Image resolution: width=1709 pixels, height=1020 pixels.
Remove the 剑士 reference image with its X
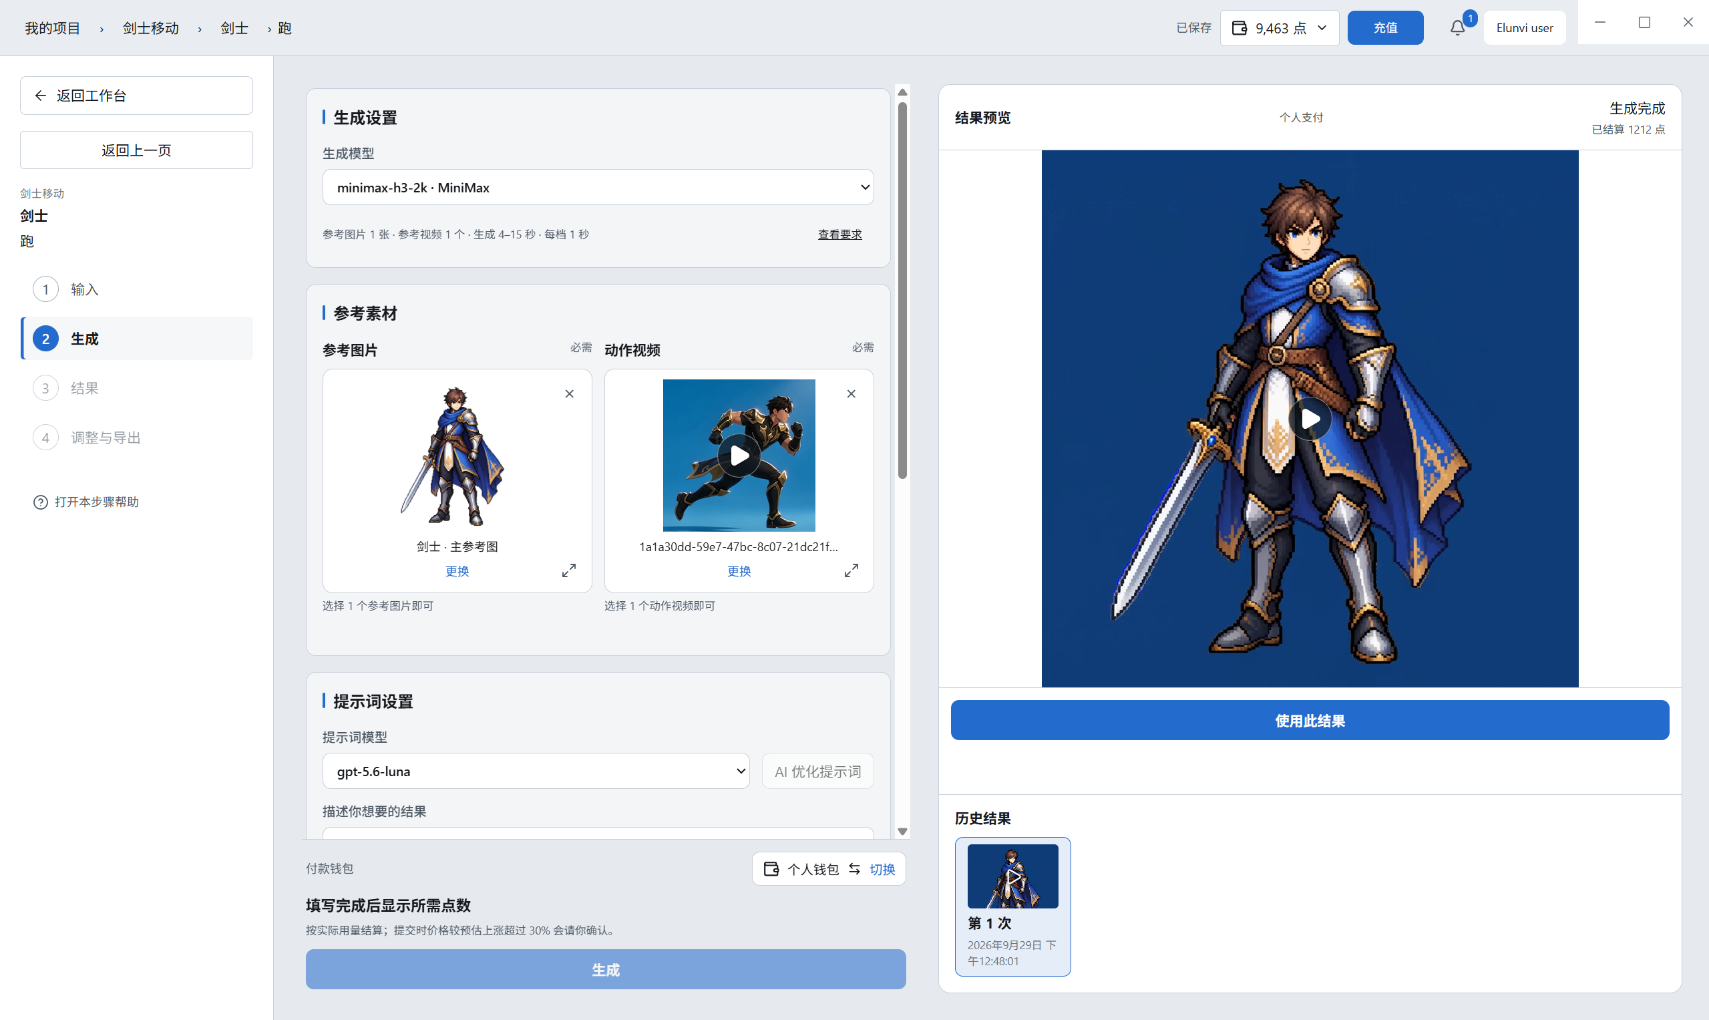[x=569, y=394]
